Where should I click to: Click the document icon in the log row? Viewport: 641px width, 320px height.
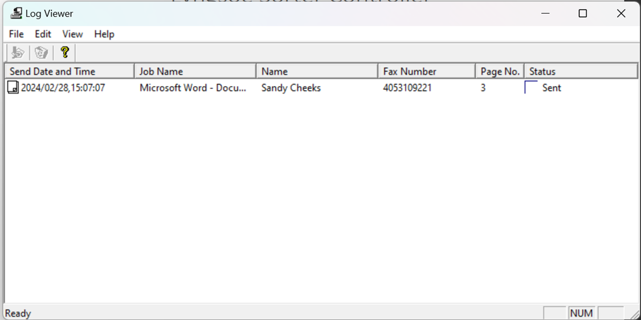point(13,87)
